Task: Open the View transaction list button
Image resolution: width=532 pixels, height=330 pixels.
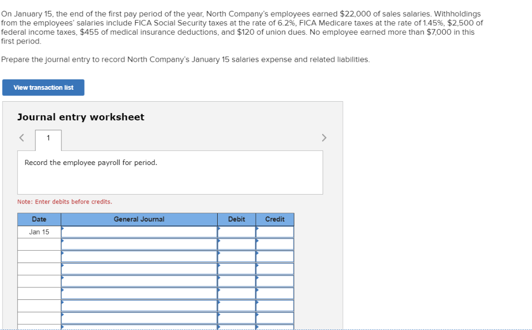Action: point(43,87)
